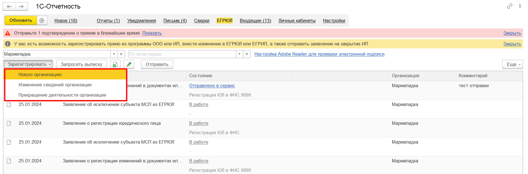This screenshot has height=174, width=528.
Task: Click the По всем видам input field
Action: click(x=182, y=54)
